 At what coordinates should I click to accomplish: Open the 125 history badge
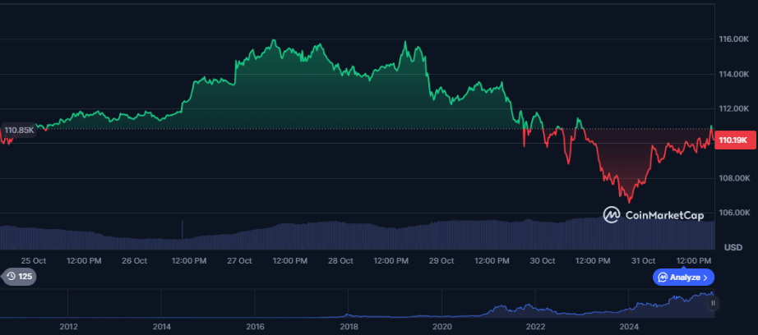18,277
